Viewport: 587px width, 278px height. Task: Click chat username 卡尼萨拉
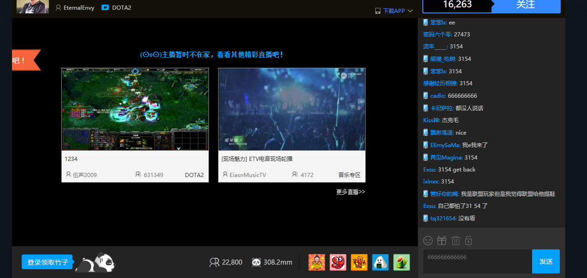pyautogui.click(x=442, y=108)
